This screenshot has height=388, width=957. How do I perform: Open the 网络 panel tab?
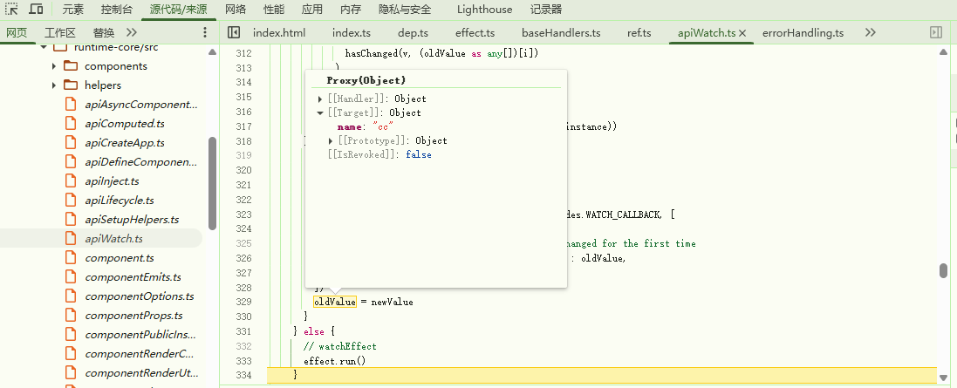(x=235, y=9)
